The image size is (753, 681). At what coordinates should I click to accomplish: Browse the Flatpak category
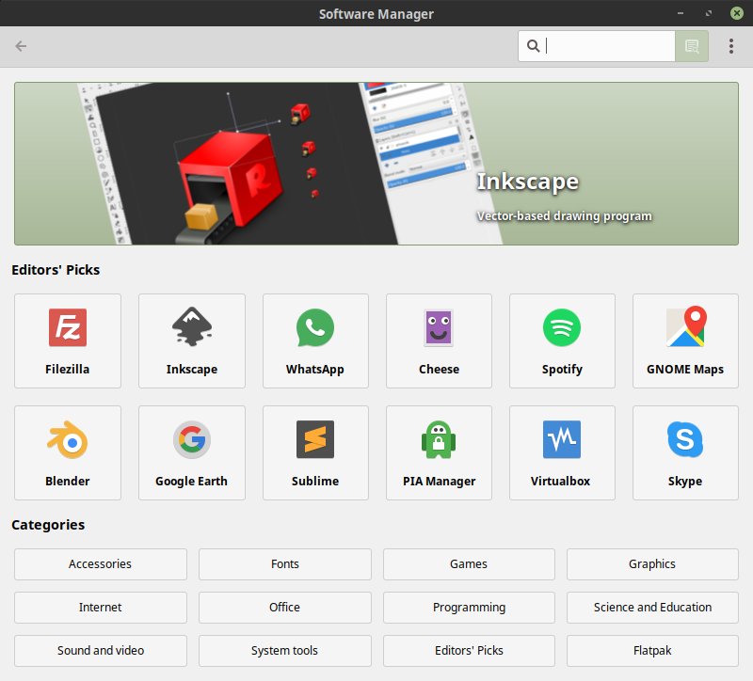[652, 651]
